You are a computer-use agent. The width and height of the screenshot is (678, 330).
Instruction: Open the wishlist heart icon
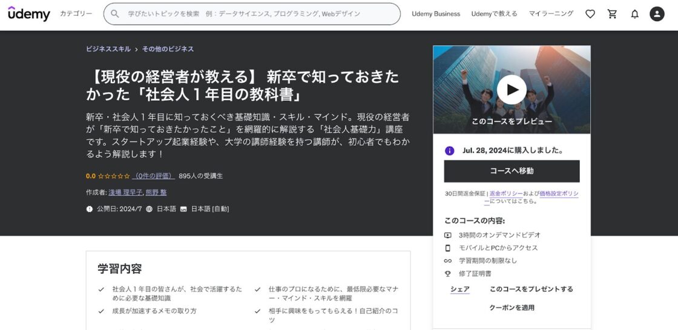click(x=590, y=14)
